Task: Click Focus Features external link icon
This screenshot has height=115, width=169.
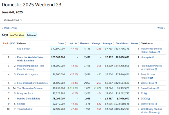Action: pyautogui.click(x=158, y=88)
